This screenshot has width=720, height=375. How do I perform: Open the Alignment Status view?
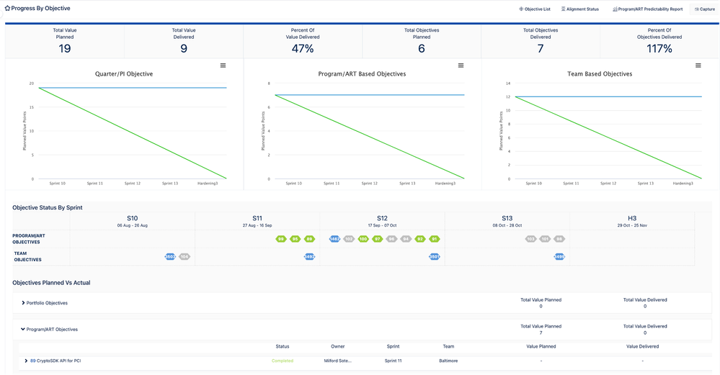pyautogui.click(x=580, y=9)
